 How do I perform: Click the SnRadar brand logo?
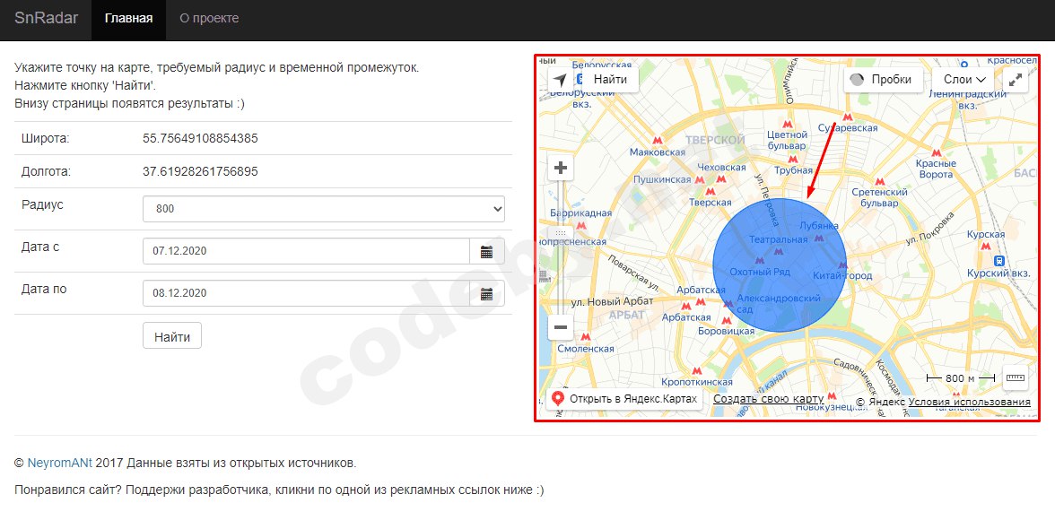pyautogui.click(x=47, y=18)
